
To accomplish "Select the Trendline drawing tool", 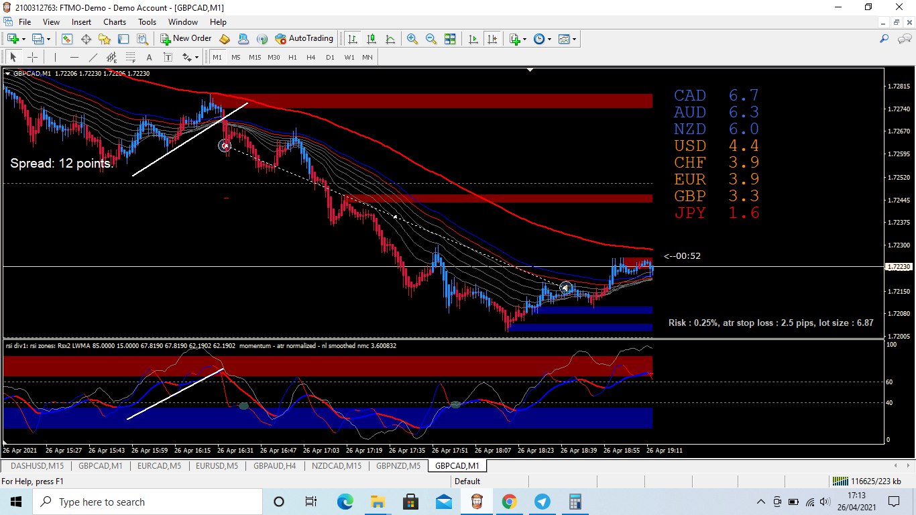I will (93, 58).
